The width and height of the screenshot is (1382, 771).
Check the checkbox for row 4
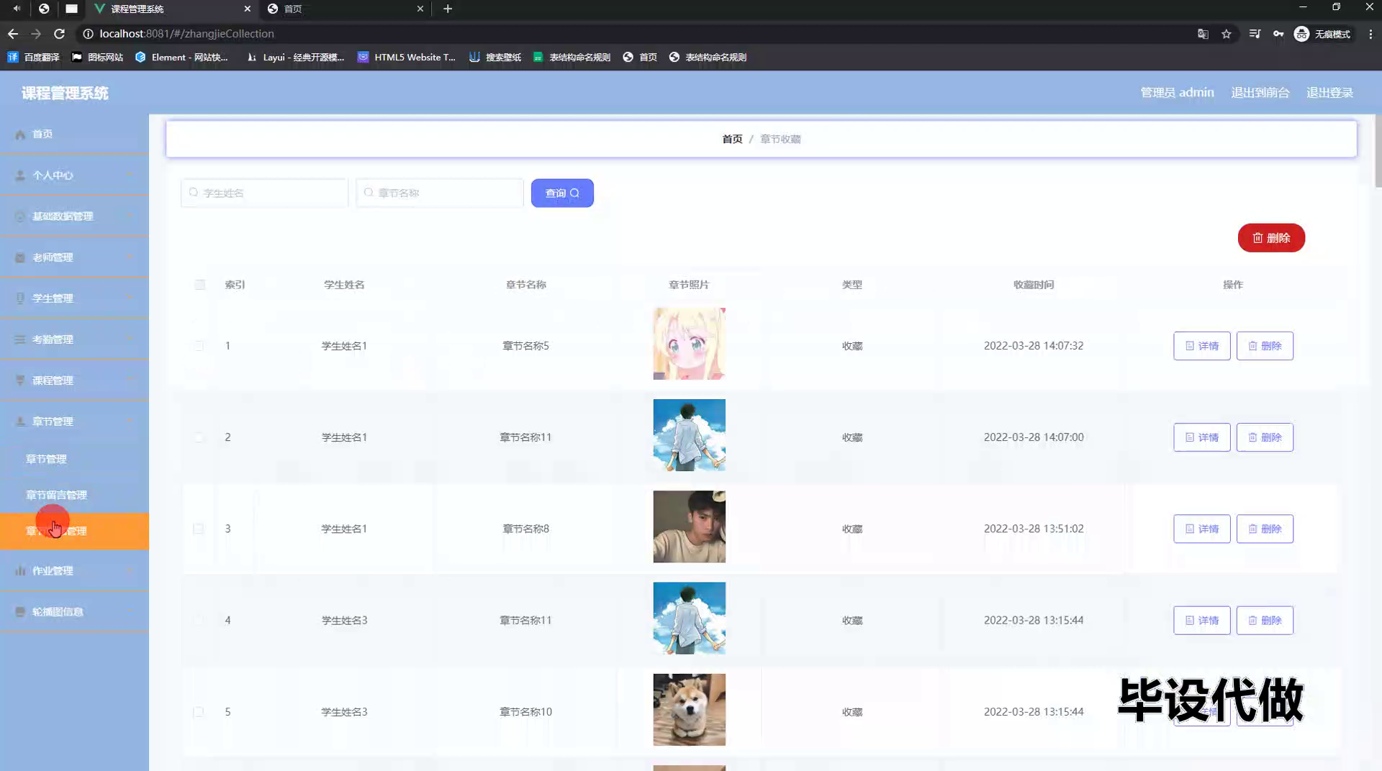tap(199, 620)
